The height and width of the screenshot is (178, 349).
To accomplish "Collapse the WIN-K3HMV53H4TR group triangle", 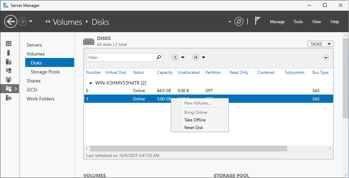I will [x=90, y=83].
